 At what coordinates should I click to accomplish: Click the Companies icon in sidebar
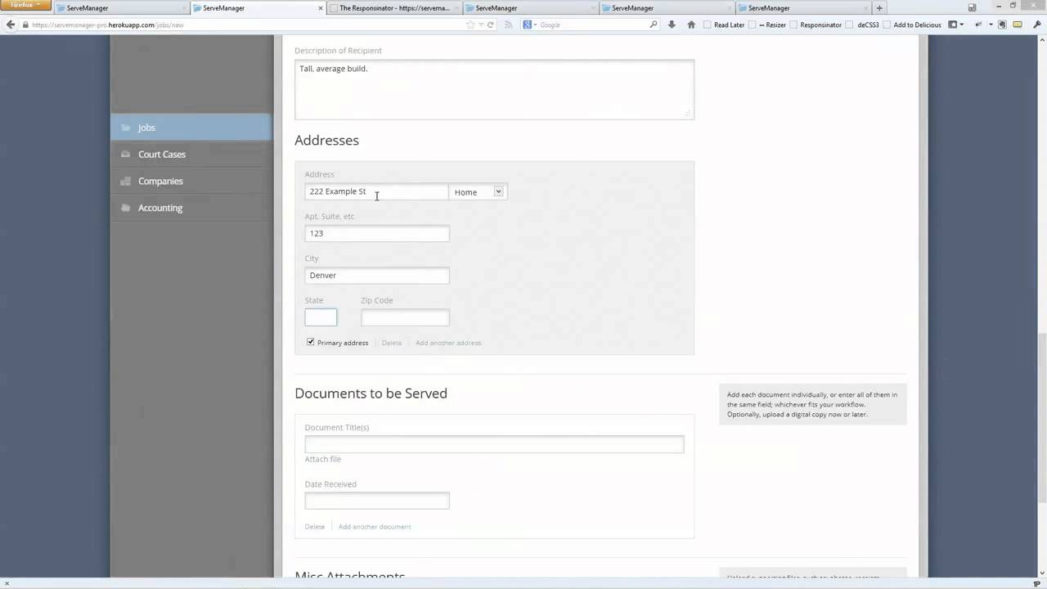point(125,181)
